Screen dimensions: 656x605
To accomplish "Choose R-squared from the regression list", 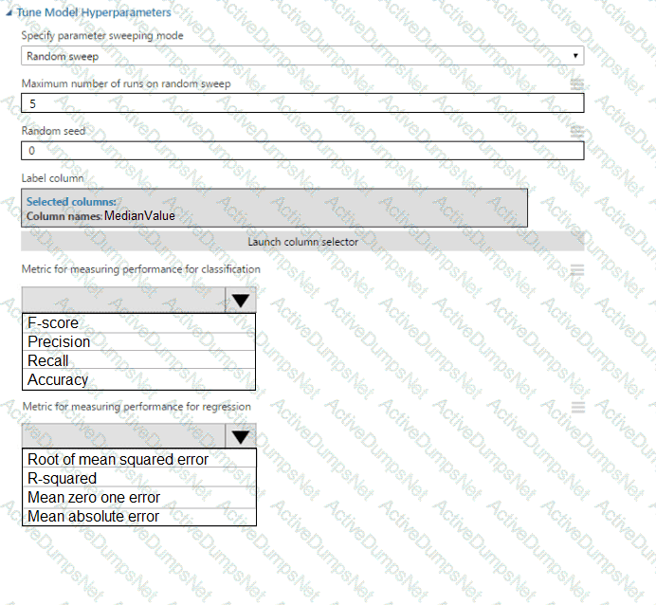I will click(x=139, y=479).
